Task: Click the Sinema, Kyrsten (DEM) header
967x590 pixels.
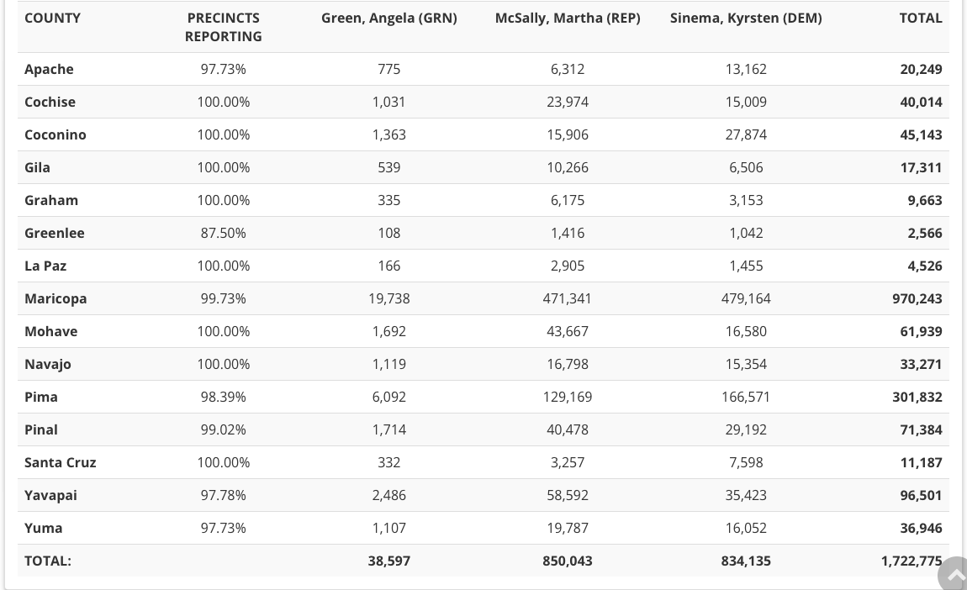Action: click(x=745, y=18)
